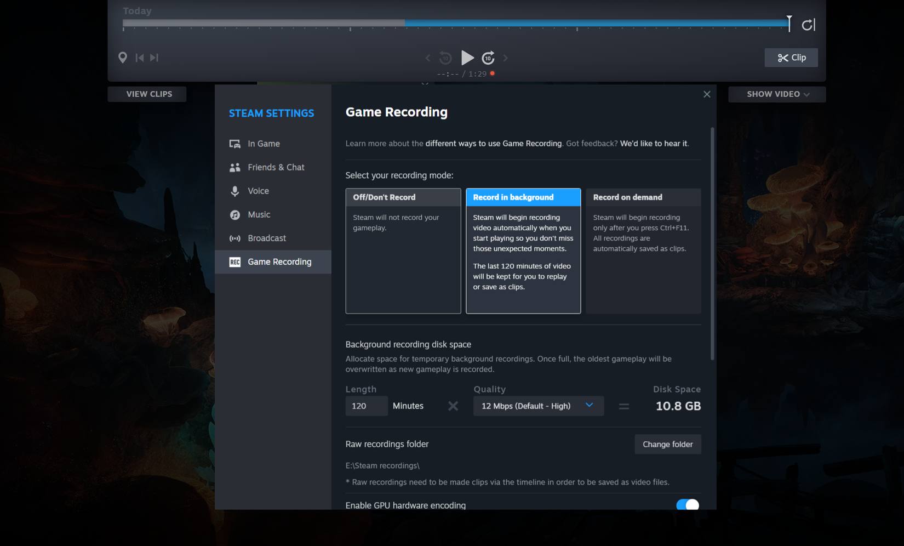Click the reload icon beside the timeline
The image size is (904, 546).
(808, 24)
